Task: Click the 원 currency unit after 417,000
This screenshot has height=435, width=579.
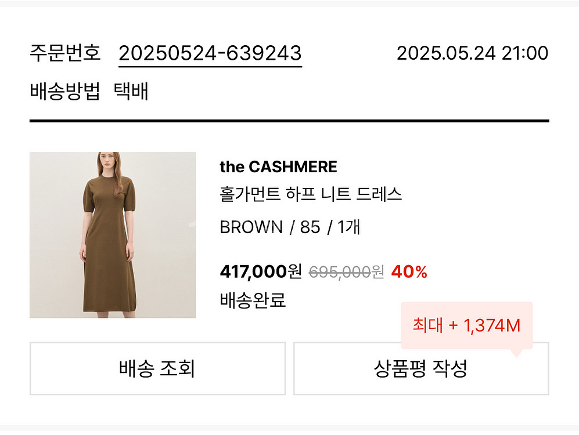Action: [x=295, y=271]
